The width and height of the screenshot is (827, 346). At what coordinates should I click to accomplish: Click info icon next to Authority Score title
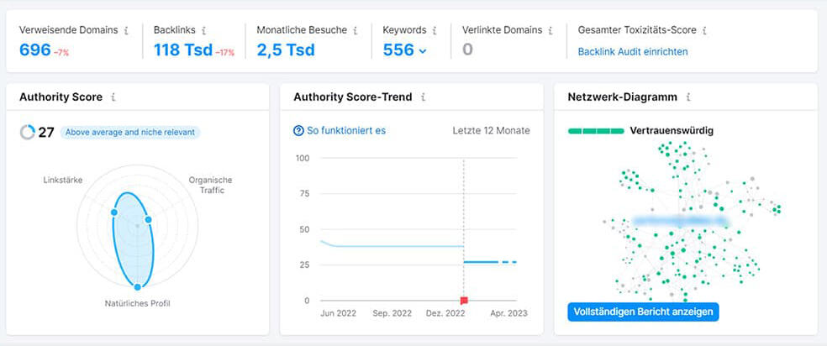(113, 97)
